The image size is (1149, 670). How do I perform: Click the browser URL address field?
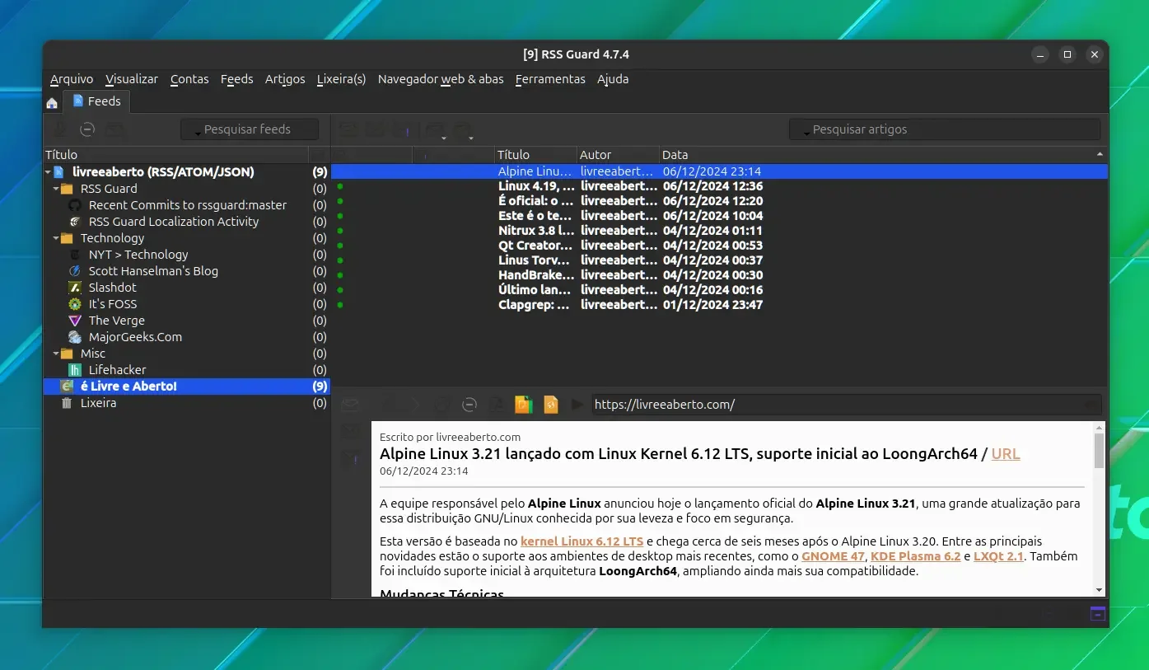[845, 405]
